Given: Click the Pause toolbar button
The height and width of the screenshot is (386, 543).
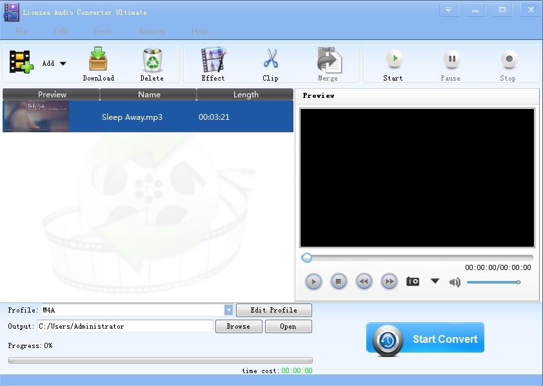Looking at the screenshot, I should [x=451, y=65].
